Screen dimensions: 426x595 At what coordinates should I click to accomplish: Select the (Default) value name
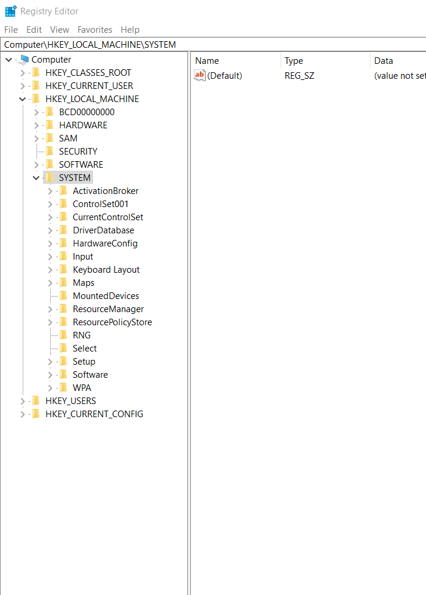pos(224,76)
